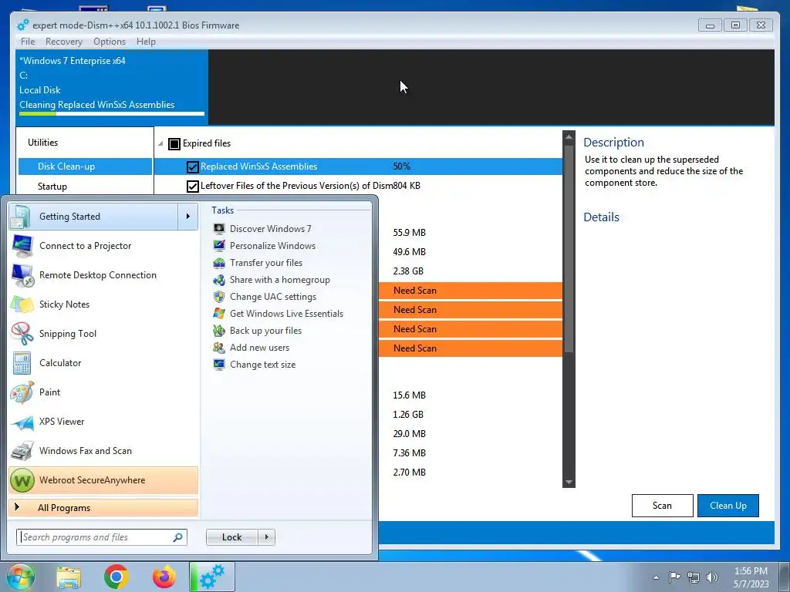Open the Discover Windows 7 task link
Screen dimensions: 790x592
(x=271, y=228)
